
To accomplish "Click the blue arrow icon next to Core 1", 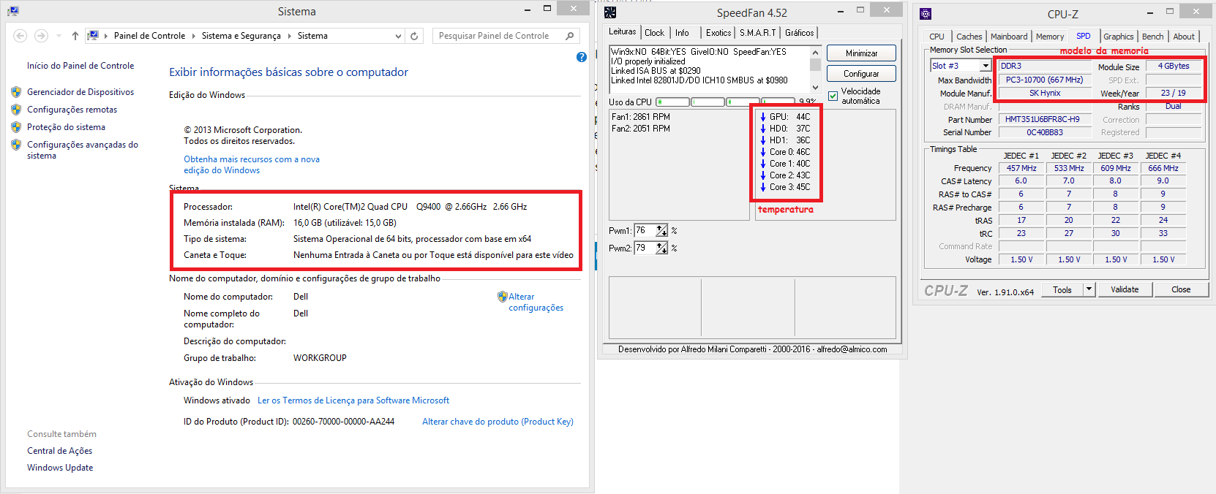I will pyautogui.click(x=763, y=164).
